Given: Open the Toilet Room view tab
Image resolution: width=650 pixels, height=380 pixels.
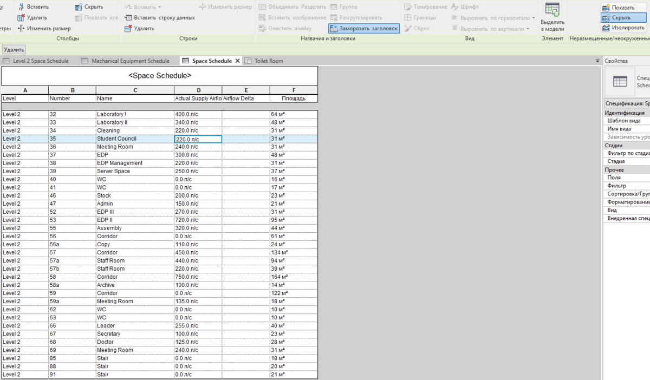Looking at the screenshot, I should tap(264, 61).
